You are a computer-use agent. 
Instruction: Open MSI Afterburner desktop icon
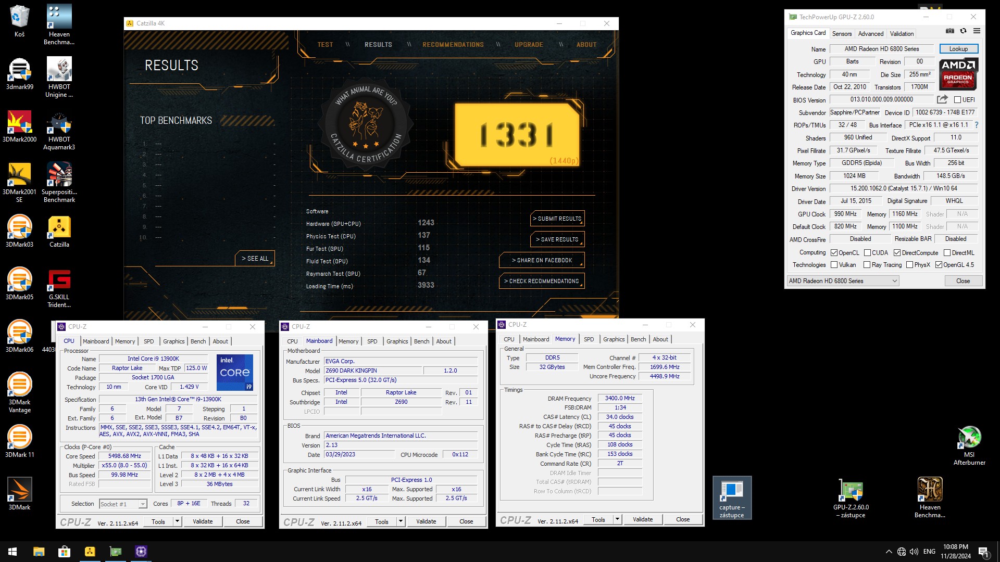[x=969, y=445]
